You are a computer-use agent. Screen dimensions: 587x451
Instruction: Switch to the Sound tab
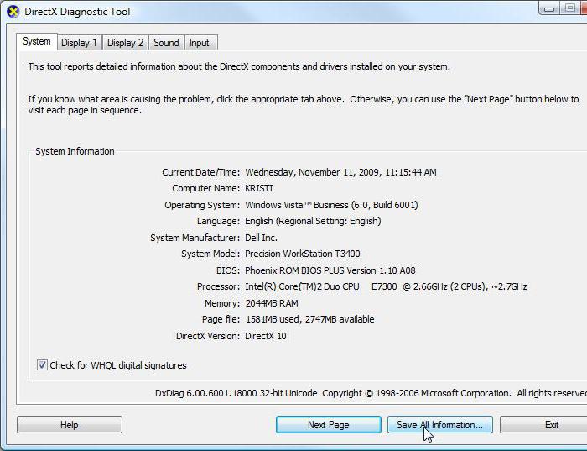click(x=166, y=43)
